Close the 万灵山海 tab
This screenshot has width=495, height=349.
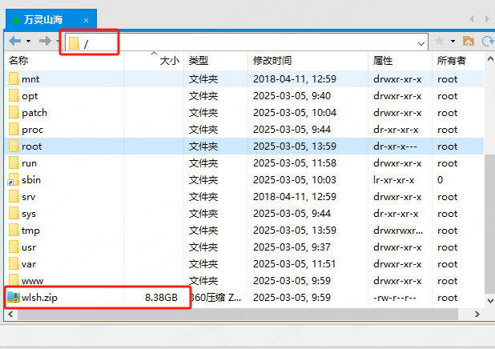86,21
